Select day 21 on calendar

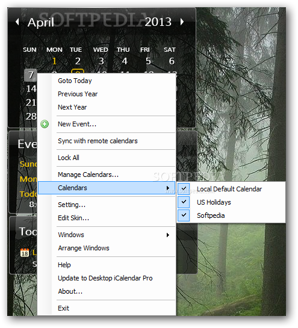pos(31,102)
